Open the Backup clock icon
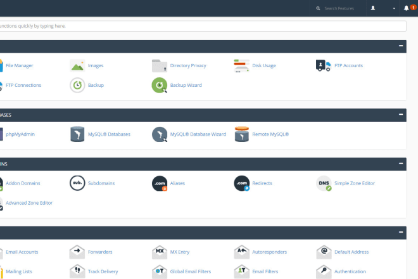Screen dimensions: 418x279 pyautogui.click(x=77, y=85)
